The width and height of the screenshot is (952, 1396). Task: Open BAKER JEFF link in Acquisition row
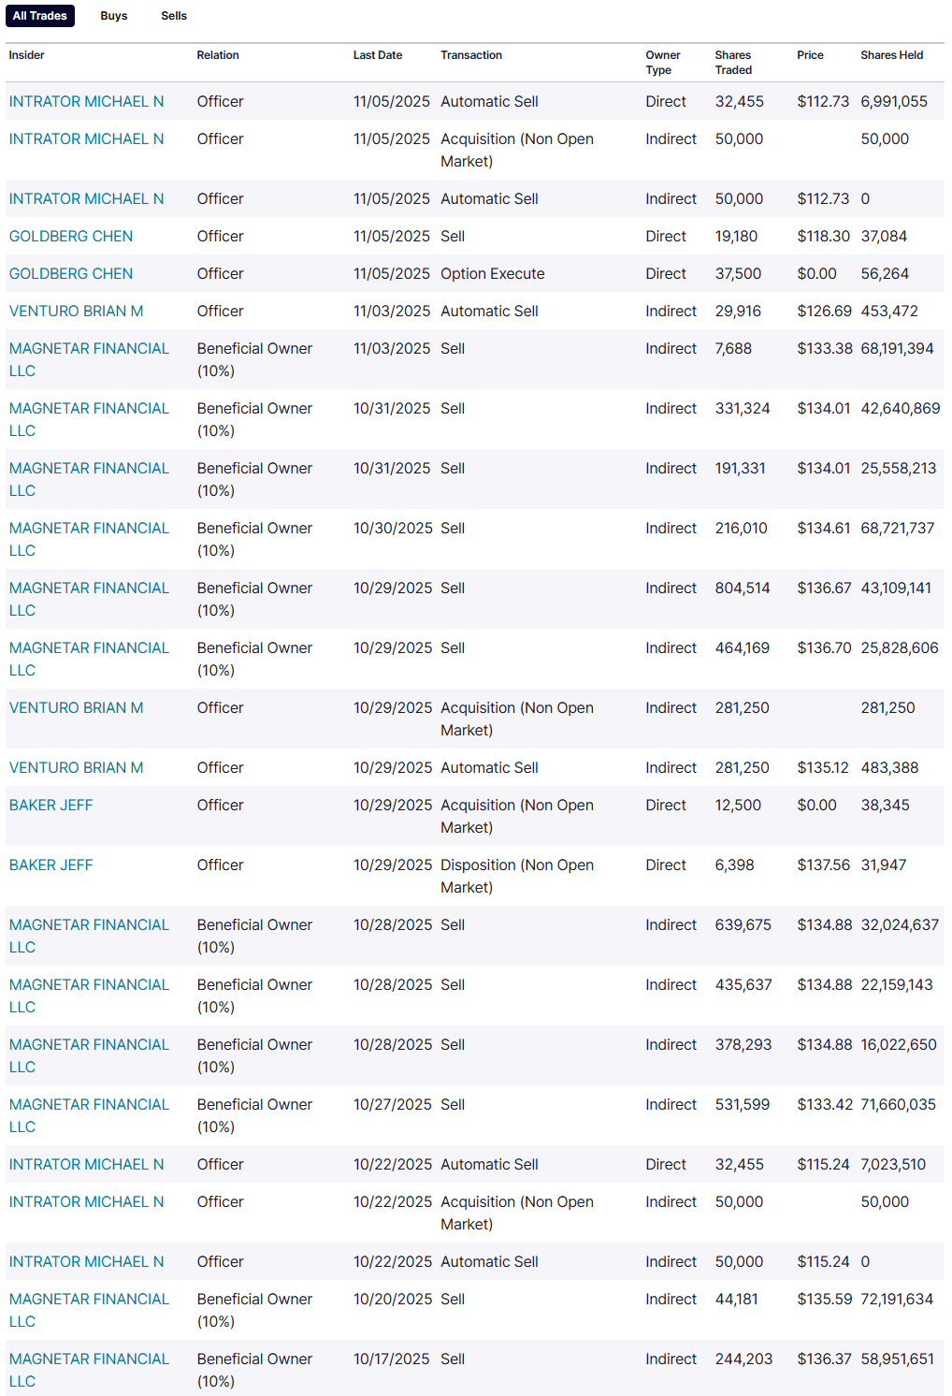point(51,805)
